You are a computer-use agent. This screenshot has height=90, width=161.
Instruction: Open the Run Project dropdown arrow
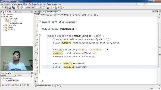54,7
